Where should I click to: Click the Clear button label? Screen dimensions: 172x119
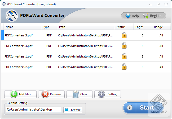[84, 94]
